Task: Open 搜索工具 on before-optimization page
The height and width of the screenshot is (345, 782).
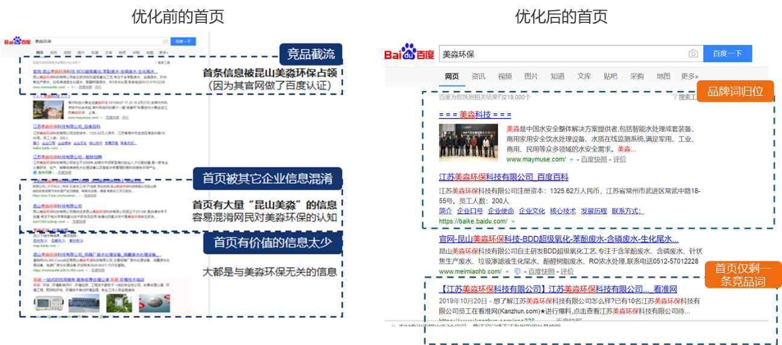Action: tap(163, 63)
